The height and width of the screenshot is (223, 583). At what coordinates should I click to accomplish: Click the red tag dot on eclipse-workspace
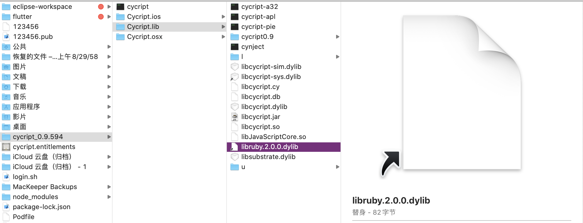pos(101,7)
